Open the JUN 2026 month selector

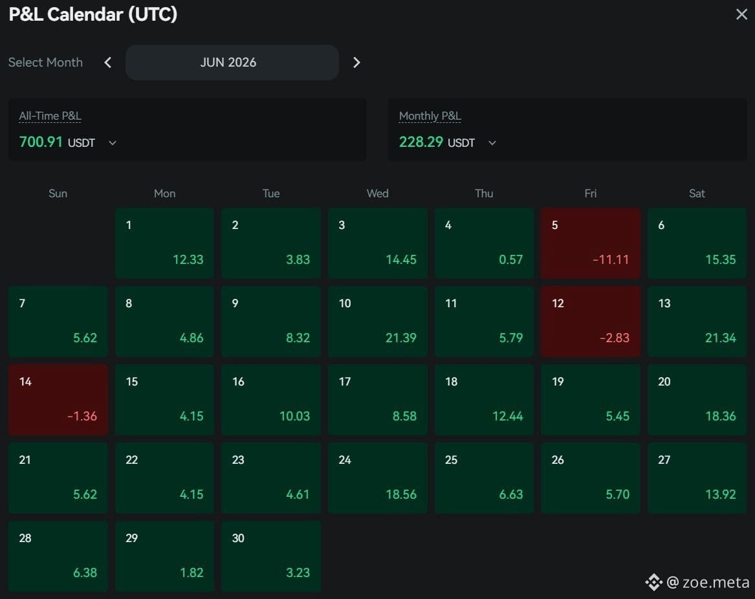pos(232,63)
